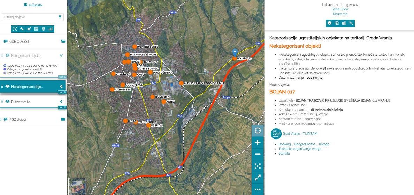Collapse the Kategorisani objekti legend
This screenshot has width=414, height=195.
61,55
